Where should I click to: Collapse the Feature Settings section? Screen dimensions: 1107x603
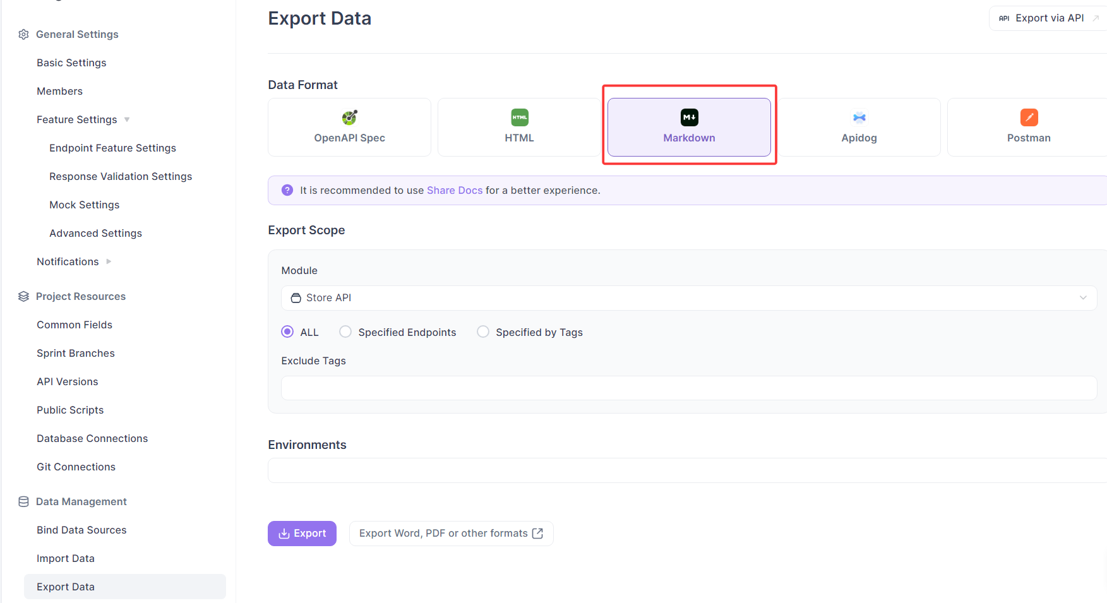coord(126,119)
